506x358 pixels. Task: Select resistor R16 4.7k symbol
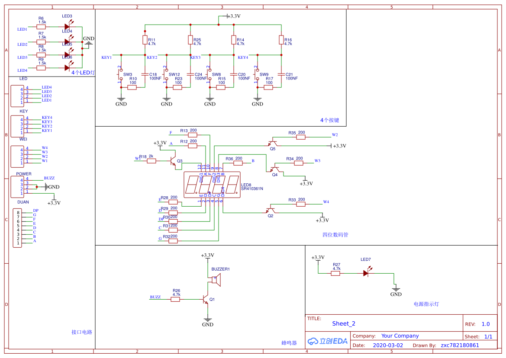tap(281, 40)
